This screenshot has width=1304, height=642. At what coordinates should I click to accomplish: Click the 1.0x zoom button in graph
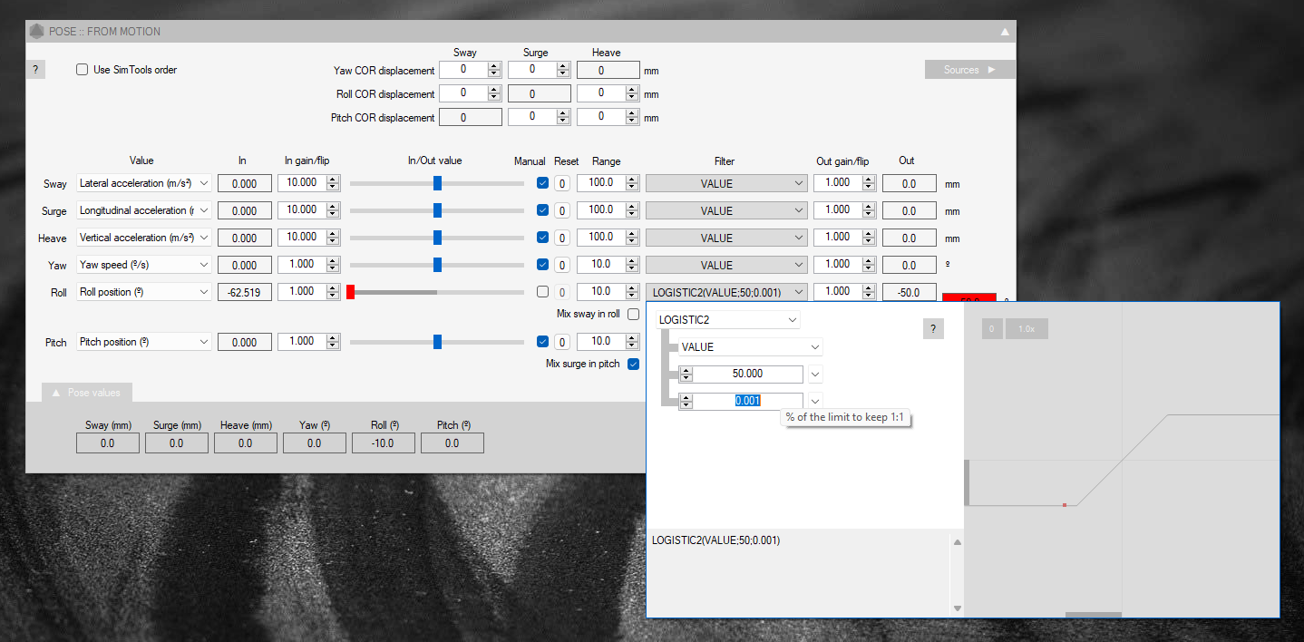pos(1026,329)
